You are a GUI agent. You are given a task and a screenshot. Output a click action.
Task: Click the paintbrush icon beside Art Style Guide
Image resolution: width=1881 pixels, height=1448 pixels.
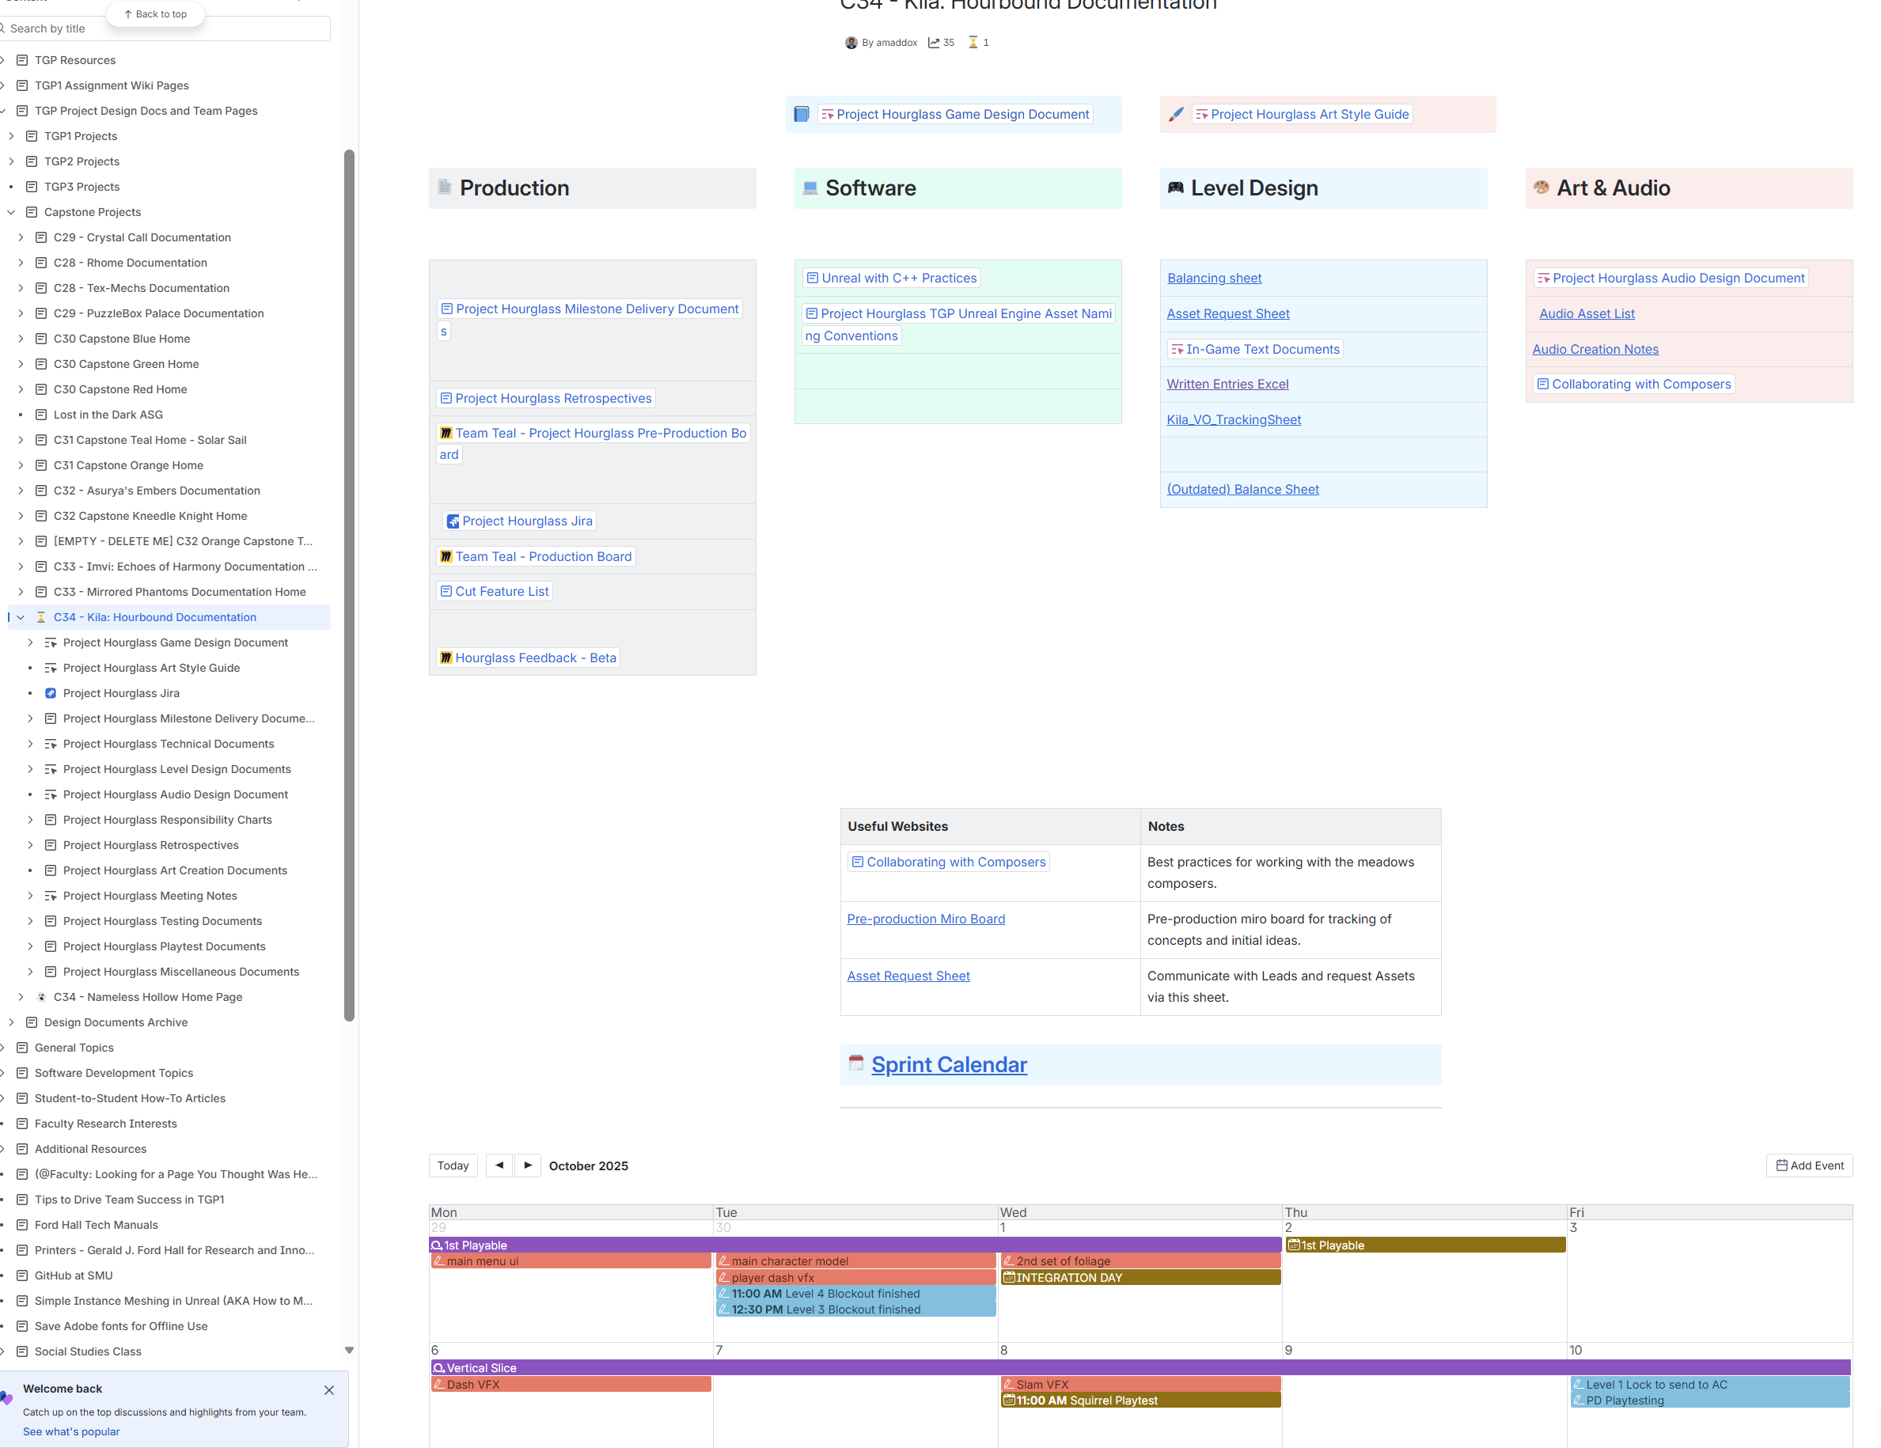[1176, 115]
